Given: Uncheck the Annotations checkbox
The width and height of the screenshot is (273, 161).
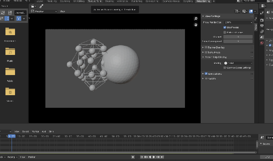Looking at the screenshot, I should coord(206,74).
